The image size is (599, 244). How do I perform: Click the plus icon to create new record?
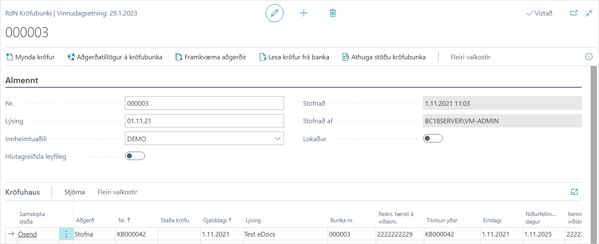click(x=304, y=13)
